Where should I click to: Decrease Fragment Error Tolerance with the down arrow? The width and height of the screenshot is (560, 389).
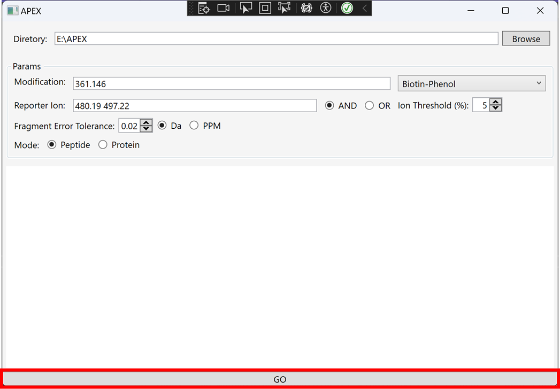(146, 129)
